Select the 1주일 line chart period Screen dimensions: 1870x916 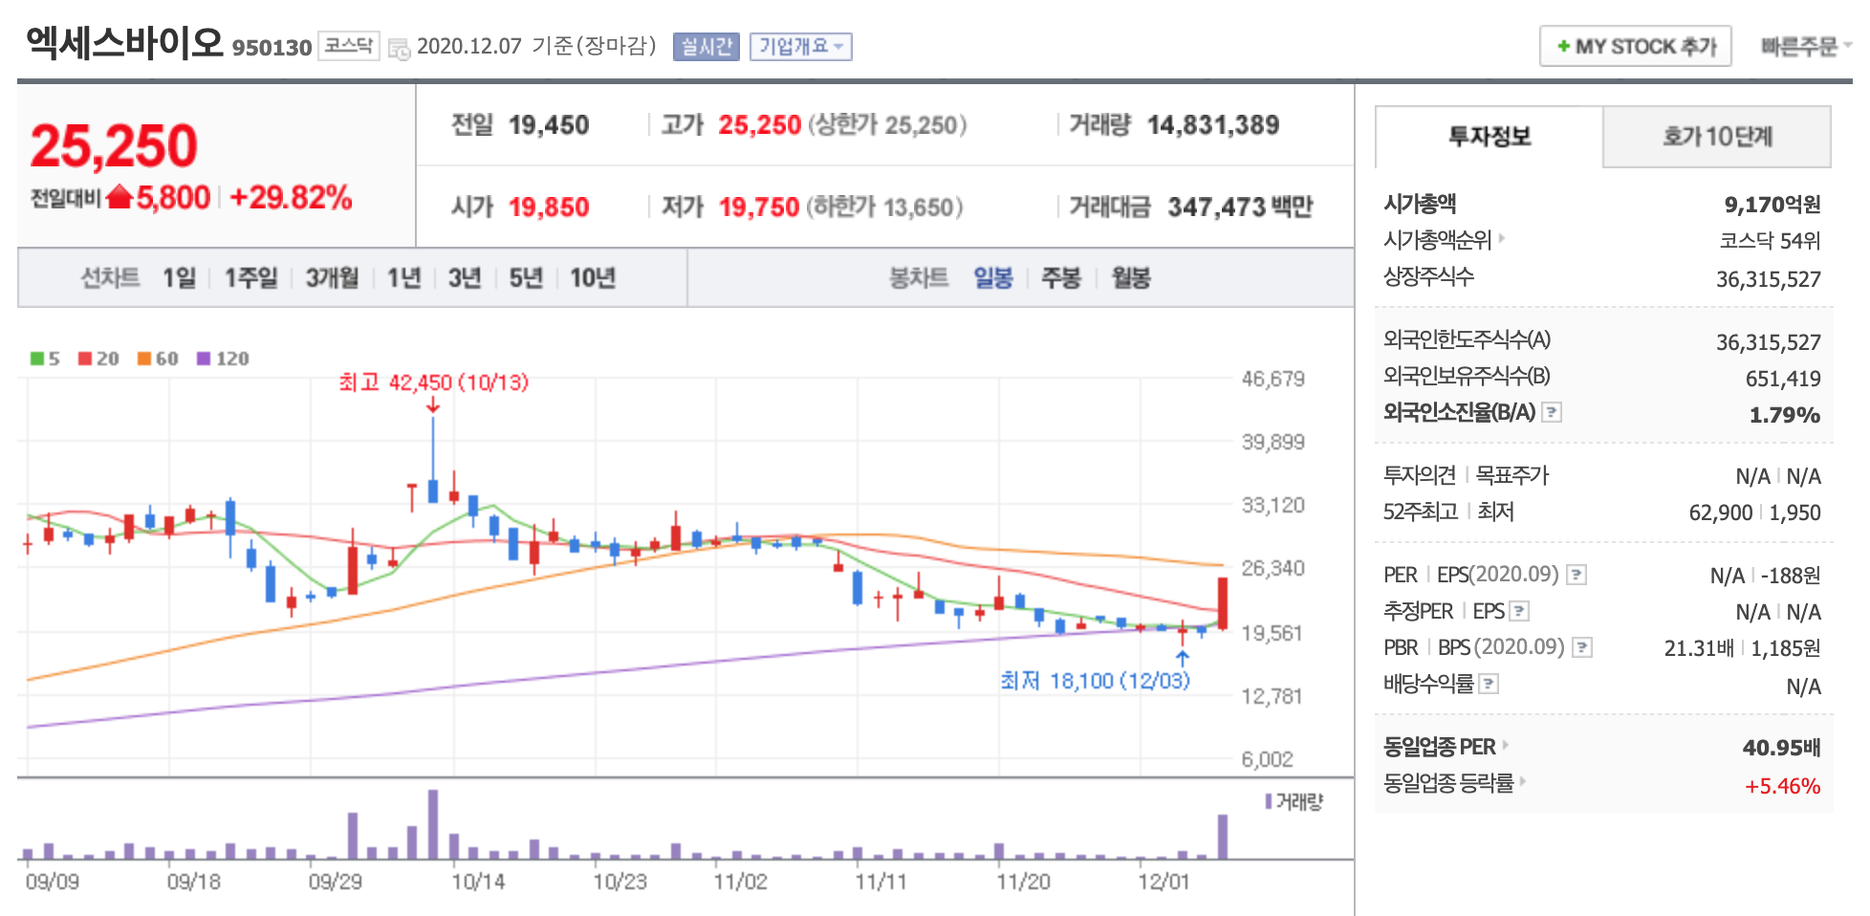coord(250,277)
